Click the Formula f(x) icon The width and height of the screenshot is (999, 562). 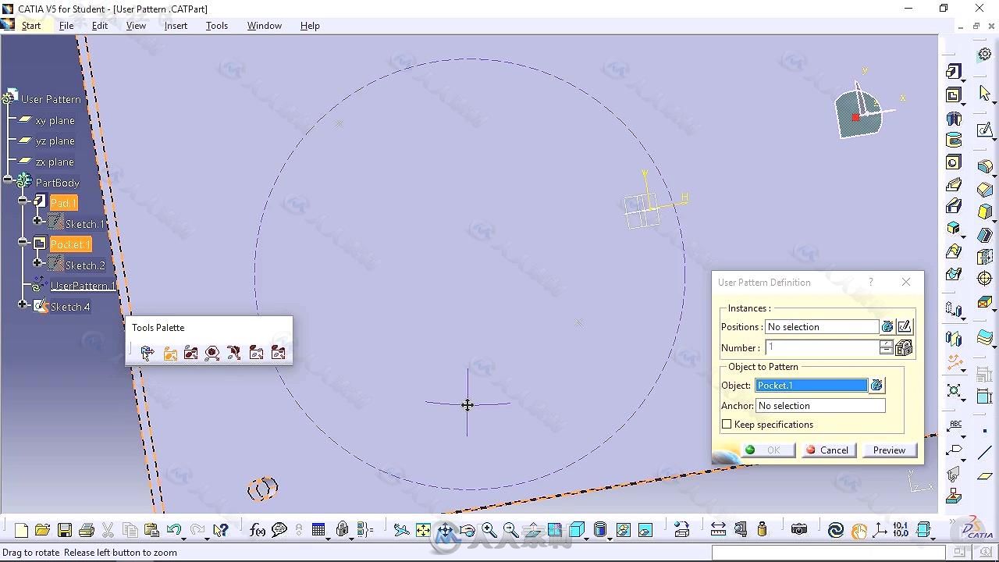(257, 530)
